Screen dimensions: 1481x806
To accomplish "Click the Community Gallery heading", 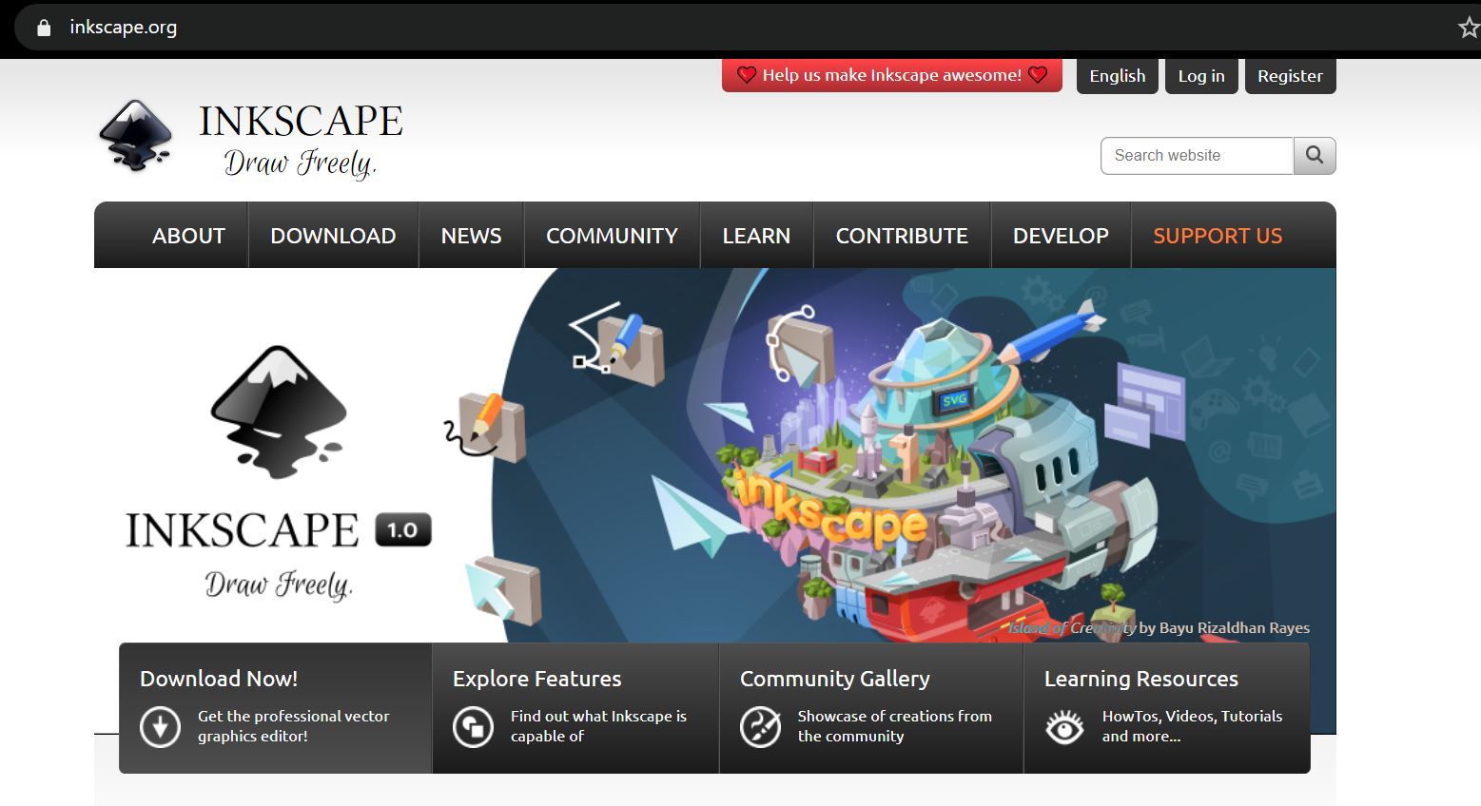I will [835, 679].
